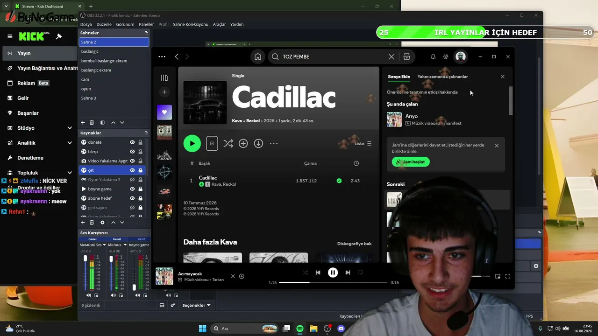
Task: Close the Spotify queue panel
Action: pyautogui.click(x=503, y=77)
